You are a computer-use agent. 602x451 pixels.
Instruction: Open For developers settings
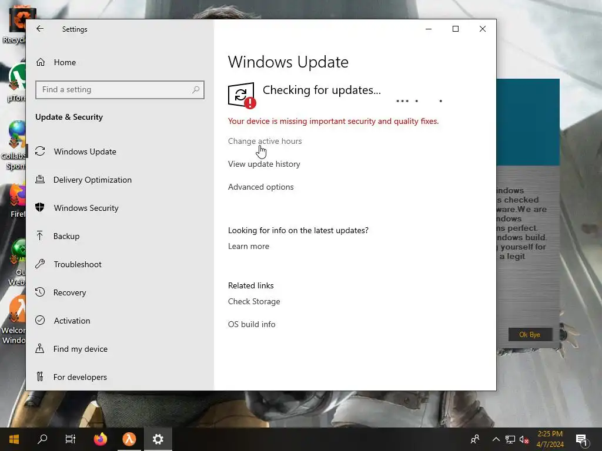[80, 377]
